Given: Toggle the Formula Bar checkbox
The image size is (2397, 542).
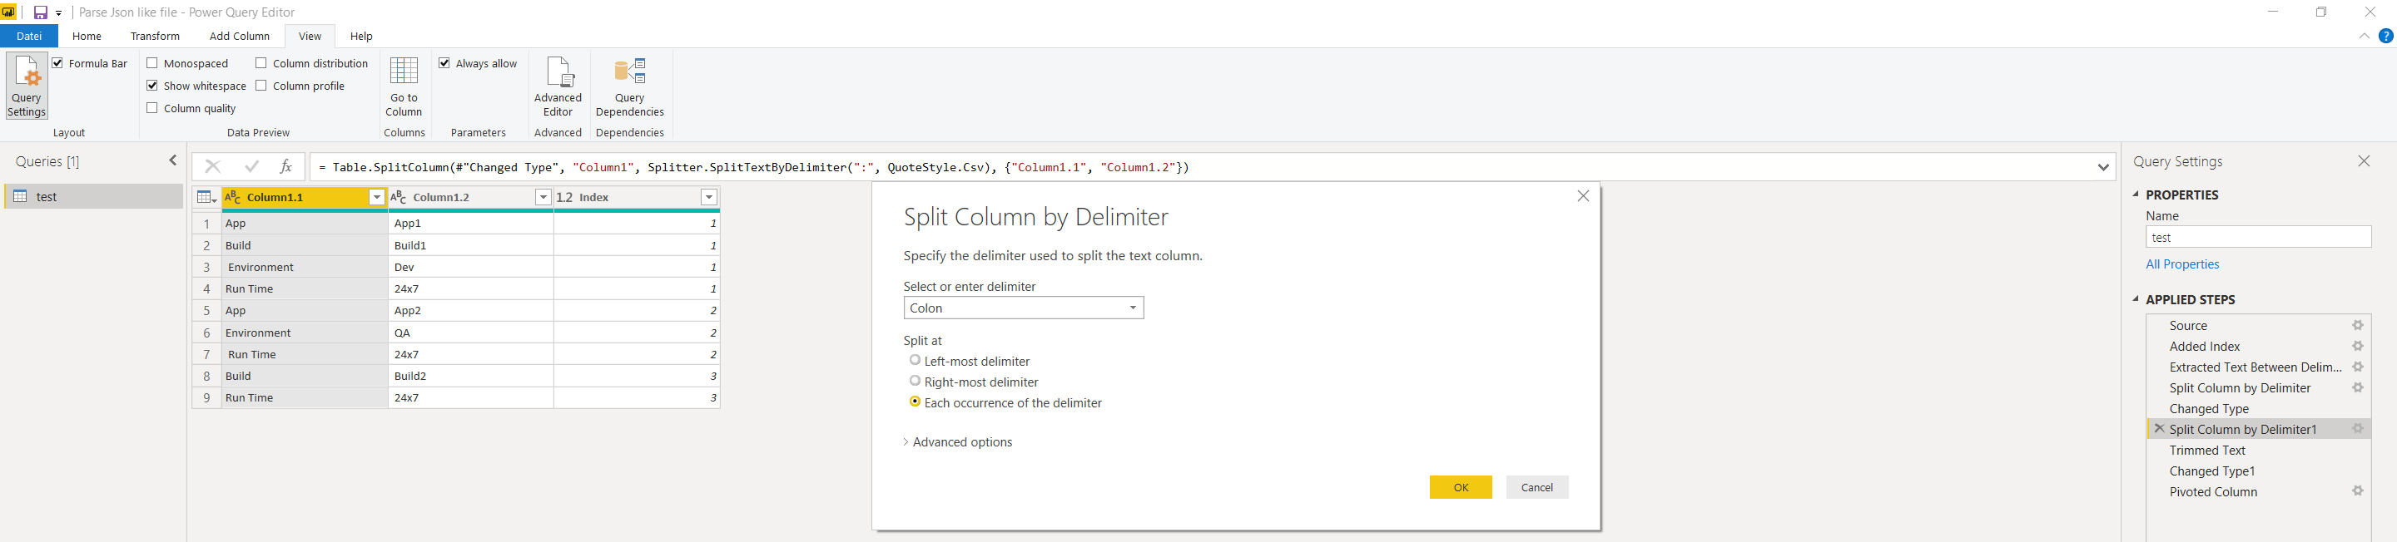Looking at the screenshot, I should [x=57, y=63].
